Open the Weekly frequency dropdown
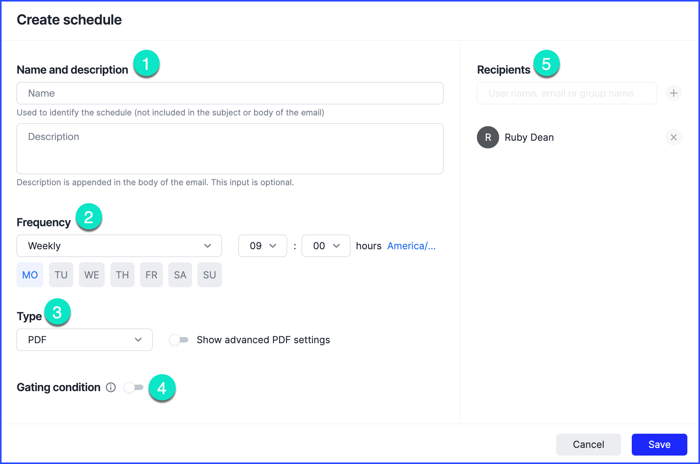Screen dimensions: 700x464 click(x=119, y=246)
